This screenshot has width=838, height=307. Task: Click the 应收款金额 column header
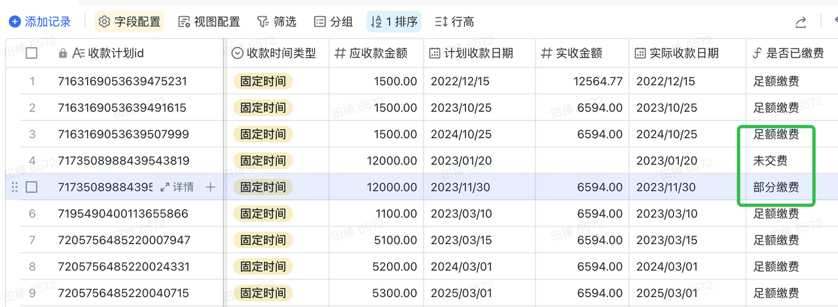(x=379, y=53)
